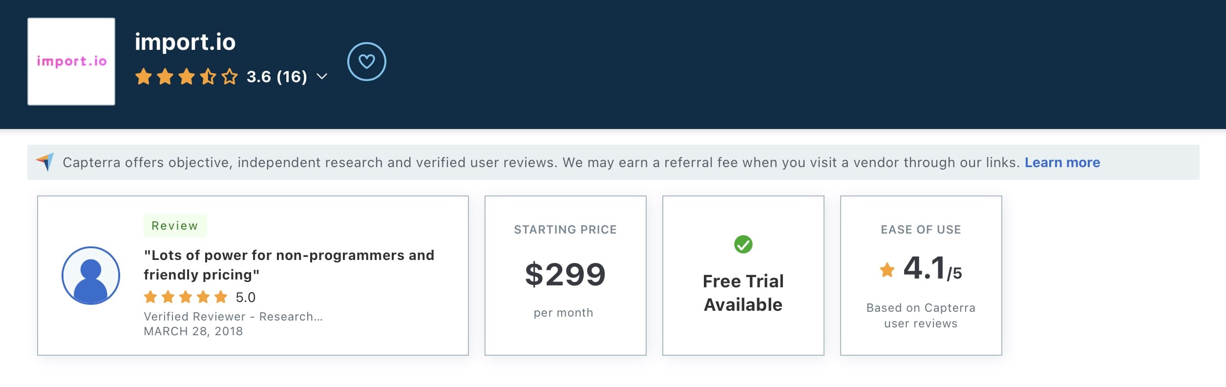Open the Learn more link
The width and height of the screenshot is (1226, 387).
[1061, 162]
